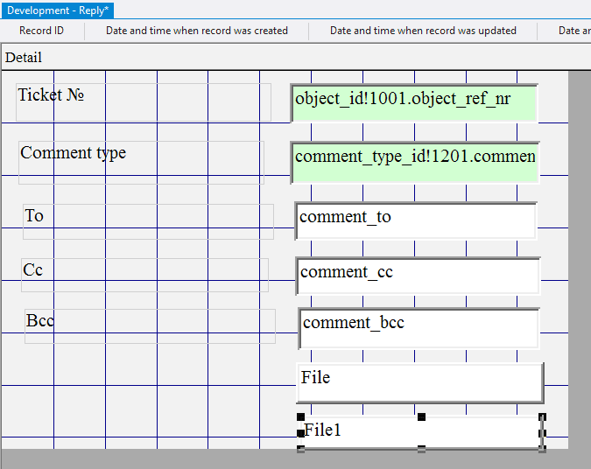The width and height of the screenshot is (591, 469).
Task: Select the Bcc label control
Action: (150, 325)
